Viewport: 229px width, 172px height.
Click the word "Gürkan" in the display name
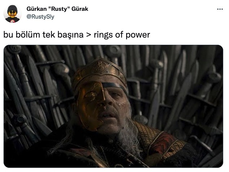[36, 9]
